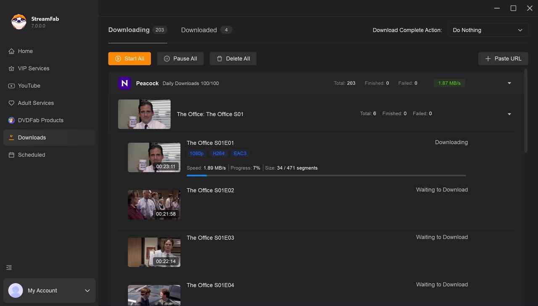Click the S01E01 download progress bar
This screenshot has width=538, height=306.
[x=326, y=175]
